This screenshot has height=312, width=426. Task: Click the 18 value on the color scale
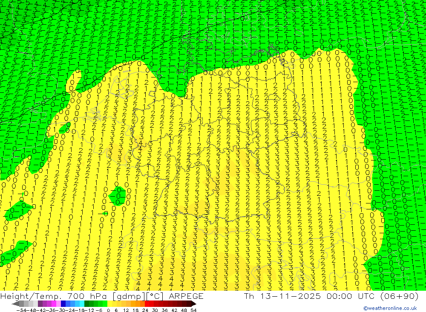[x=135, y=310]
